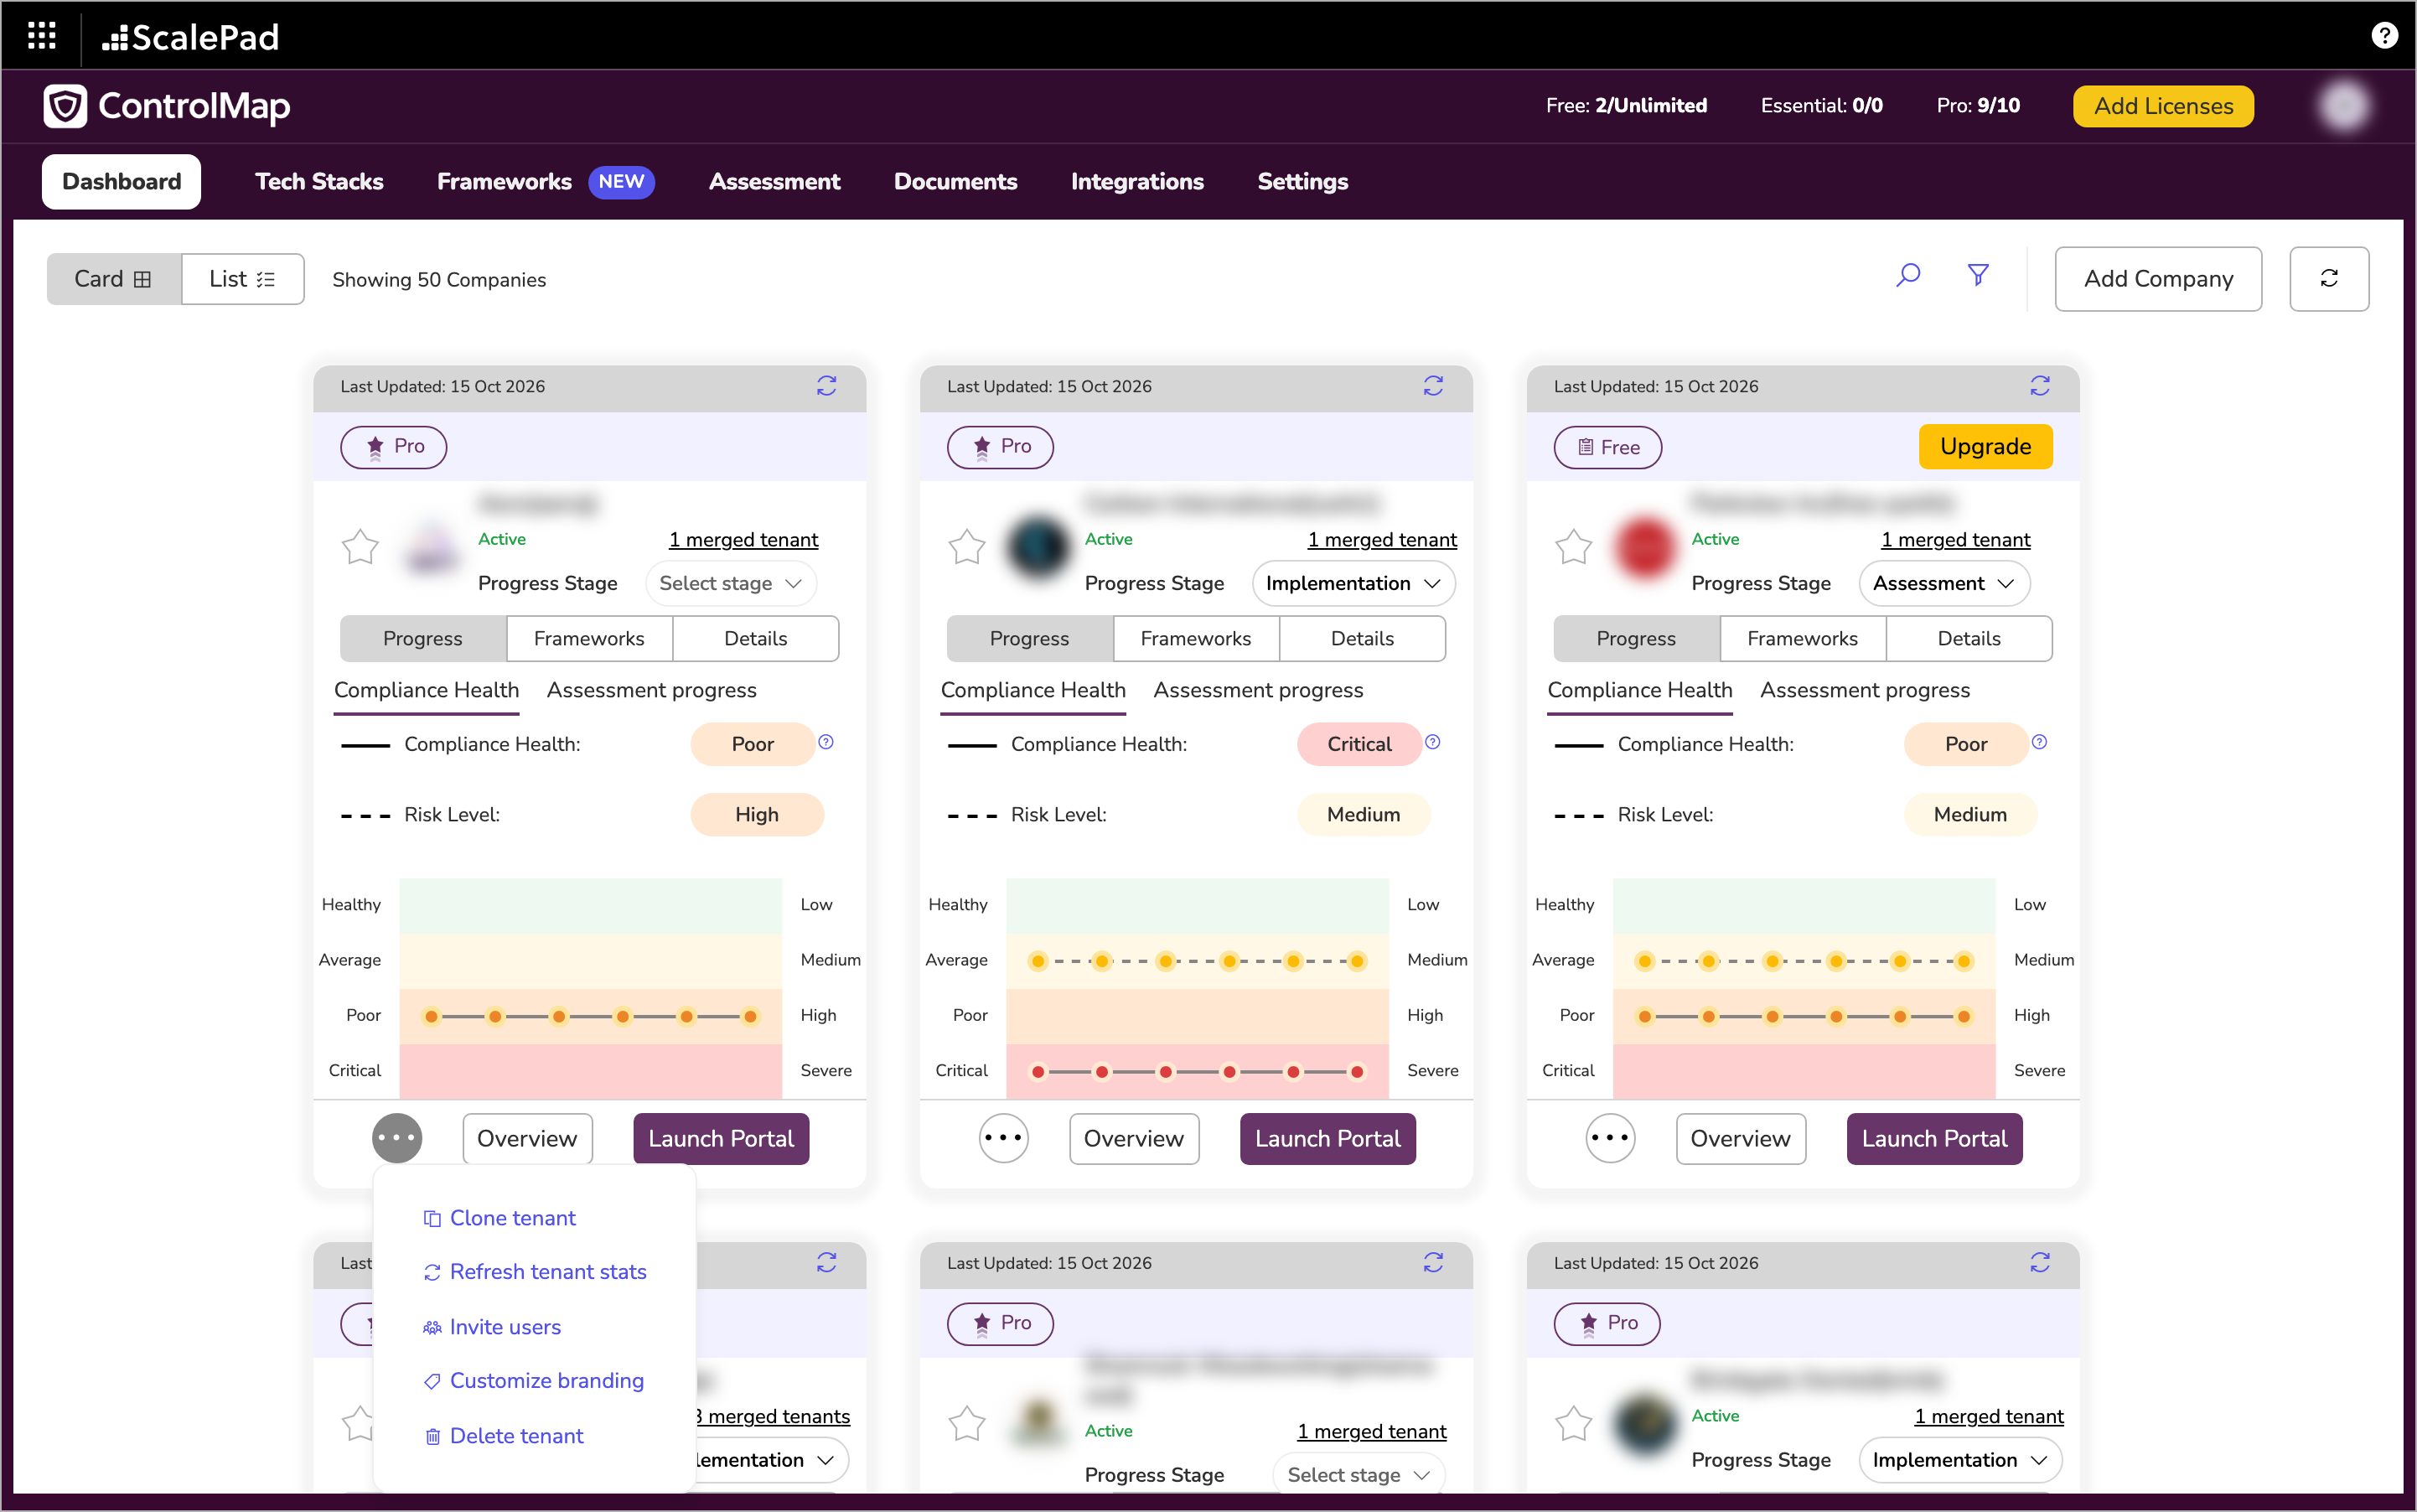The width and height of the screenshot is (2417, 1512).
Task: Upgrade the Free plan company
Action: coord(1985,446)
